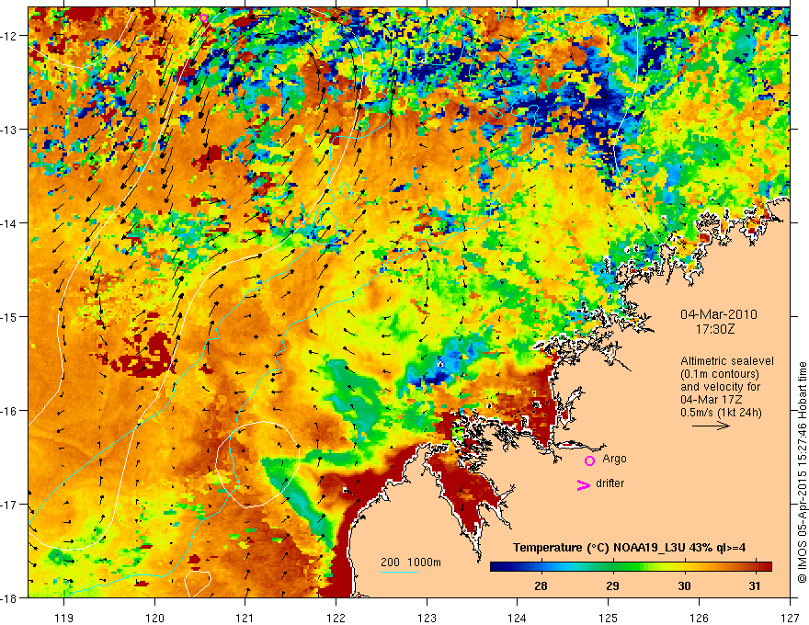The image size is (809, 625).
Task: Click the magenta drifter arrowhead legend symbol
Action: pyautogui.click(x=583, y=484)
